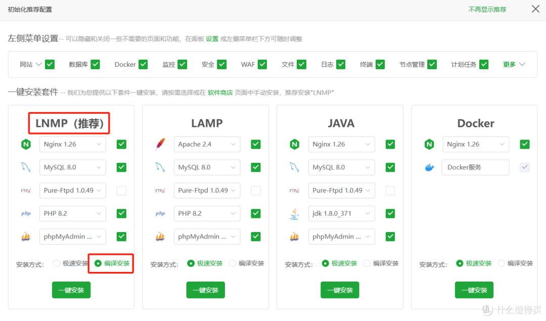Open MySQL 8.0 dropdown in JAVA card
The height and width of the screenshot is (321, 546).
341,167
